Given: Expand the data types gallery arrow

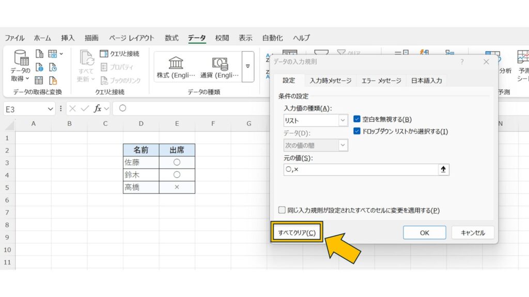Looking at the screenshot, I should click(x=247, y=66).
